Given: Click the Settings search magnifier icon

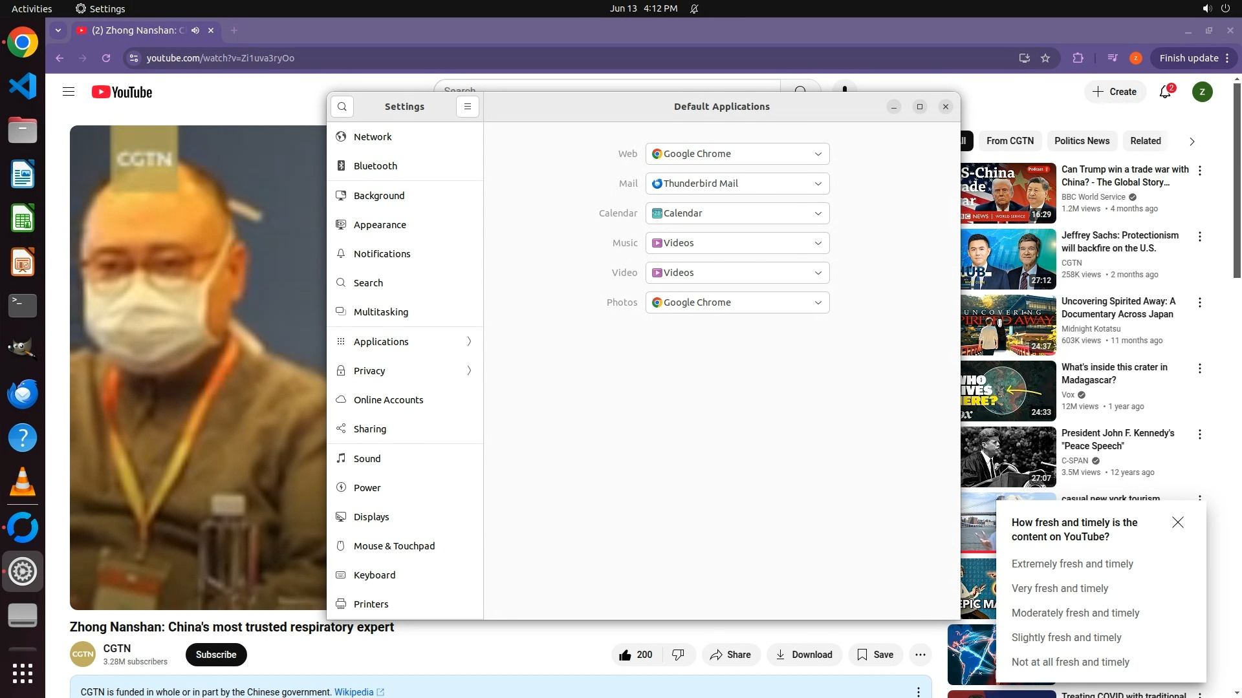Looking at the screenshot, I should point(342,107).
